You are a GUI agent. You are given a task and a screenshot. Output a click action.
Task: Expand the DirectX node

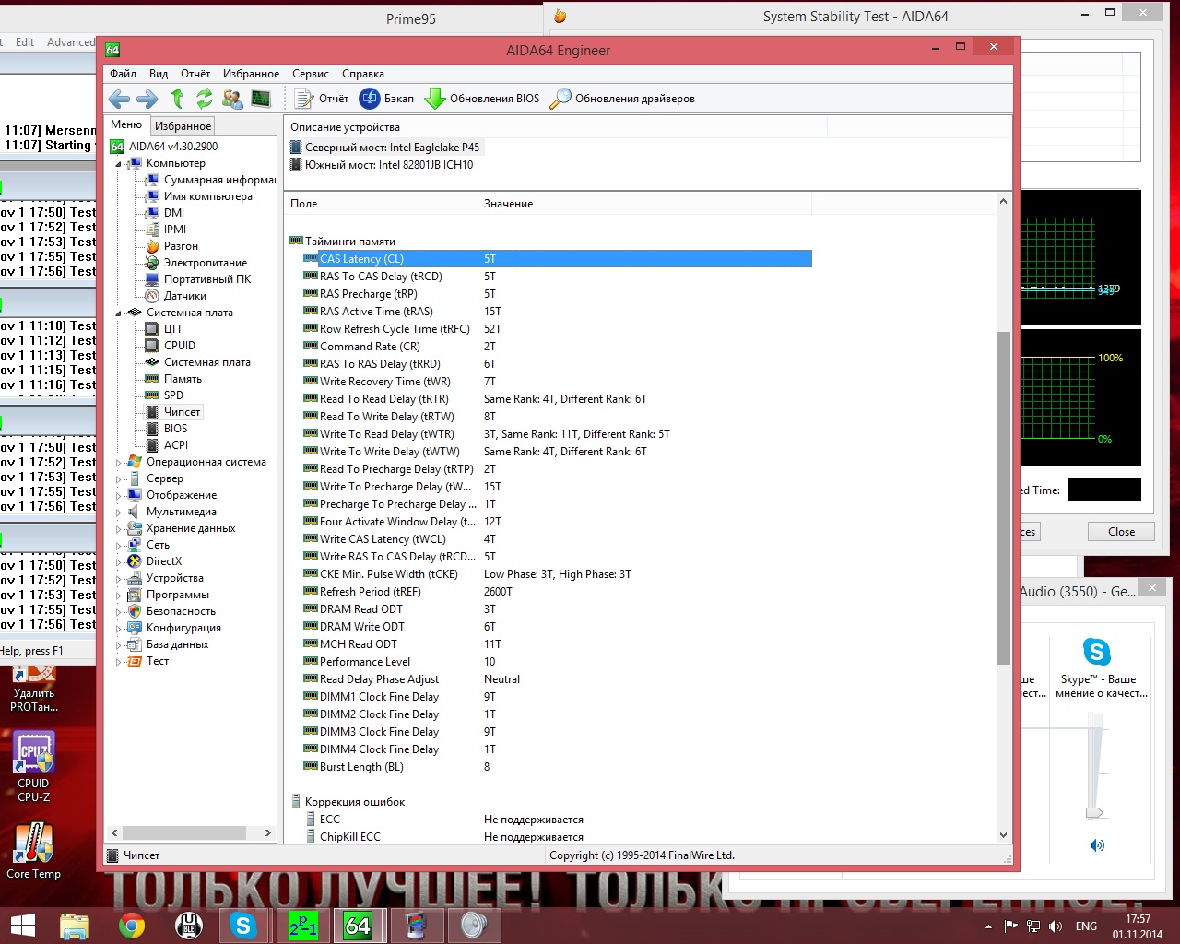[119, 562]
